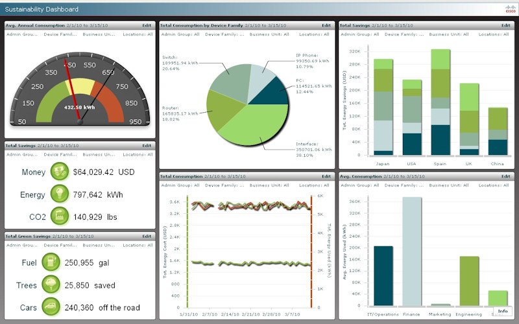The width and height of the screenshot is (519, 324).
Task: Click the Energy lightbulb icon
Action: 60,194
